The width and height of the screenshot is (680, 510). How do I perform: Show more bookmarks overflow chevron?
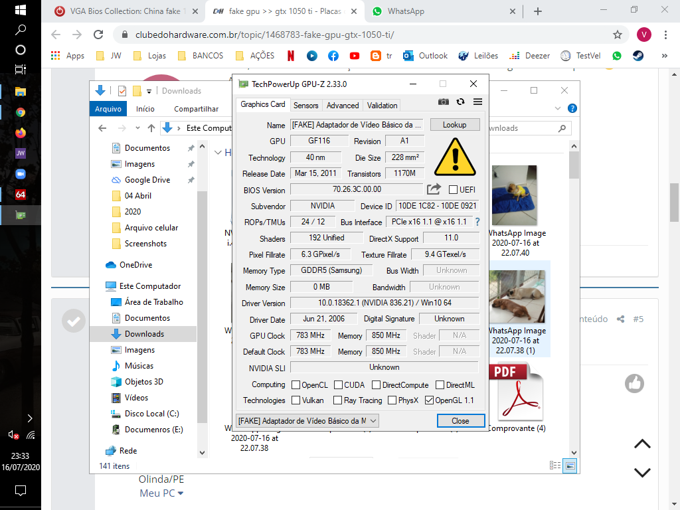point(664,56)
